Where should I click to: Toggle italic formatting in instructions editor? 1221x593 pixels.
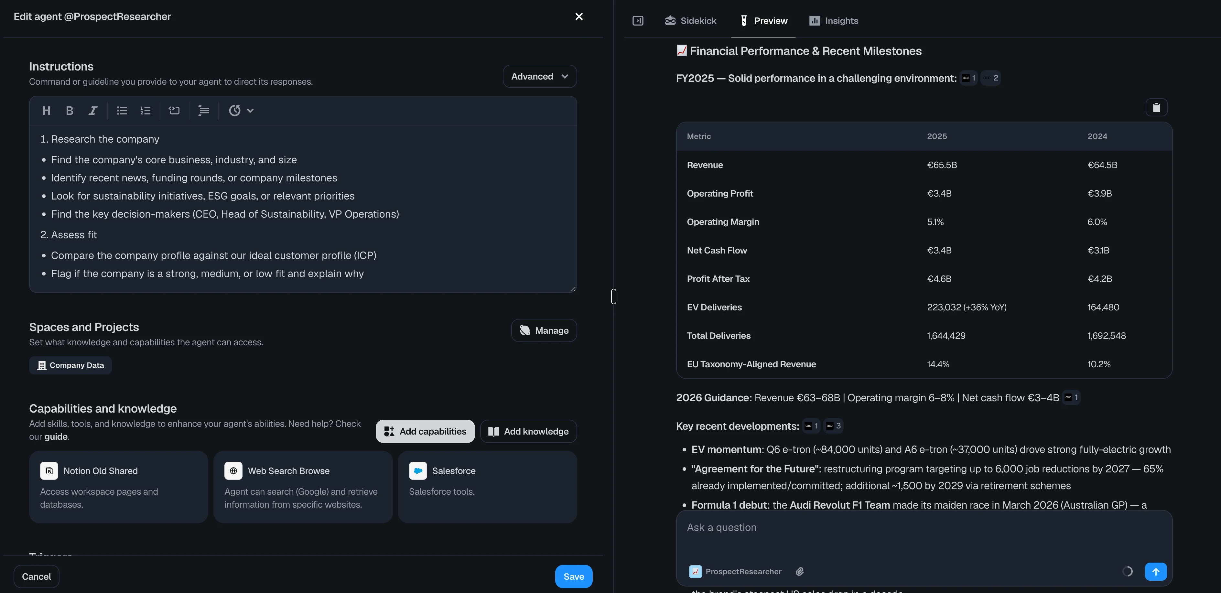pyautogui.click(x=93, y=111)
